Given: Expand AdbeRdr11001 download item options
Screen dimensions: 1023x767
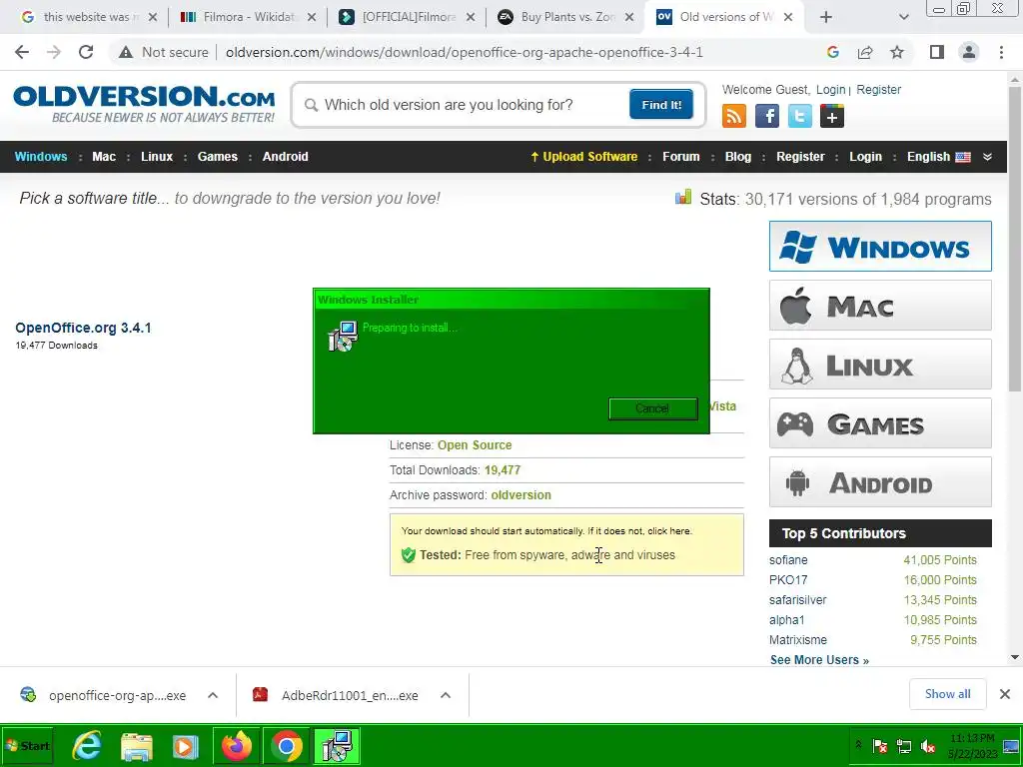Looking at the screenshot, I should pyautogui.click(x=446, y=695).
